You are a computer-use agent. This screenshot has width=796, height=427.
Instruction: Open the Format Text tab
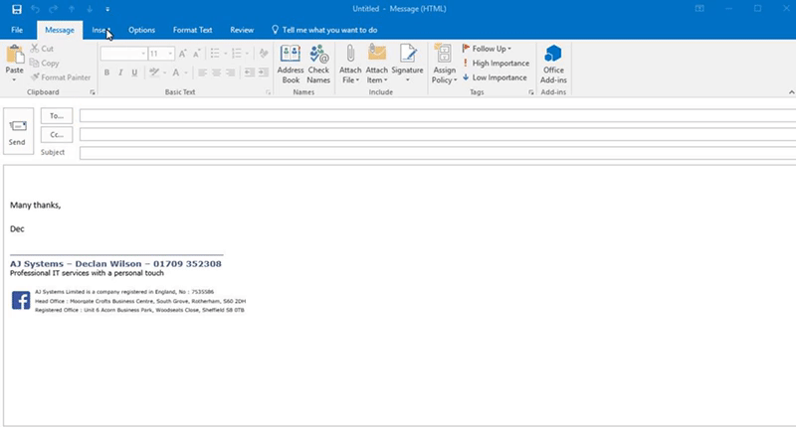point(191,30)
